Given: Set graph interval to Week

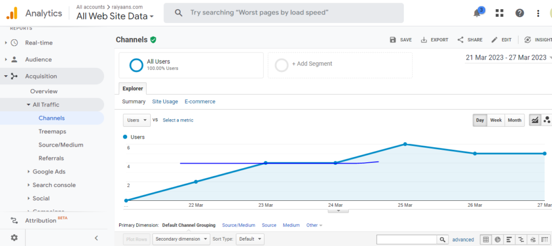Looking at the screenshot, I should click(x=496, y=120).
